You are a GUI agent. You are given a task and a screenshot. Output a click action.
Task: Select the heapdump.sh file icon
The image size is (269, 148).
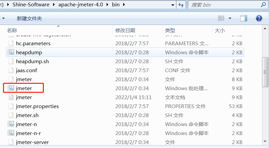tap(11, 61)
